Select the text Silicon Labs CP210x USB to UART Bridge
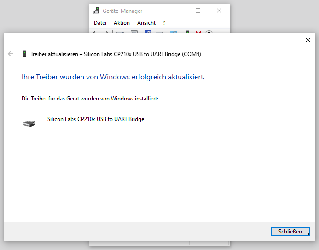Image resolution: width=319 pixels, height=250 pixels. click(x=96, y=119)
